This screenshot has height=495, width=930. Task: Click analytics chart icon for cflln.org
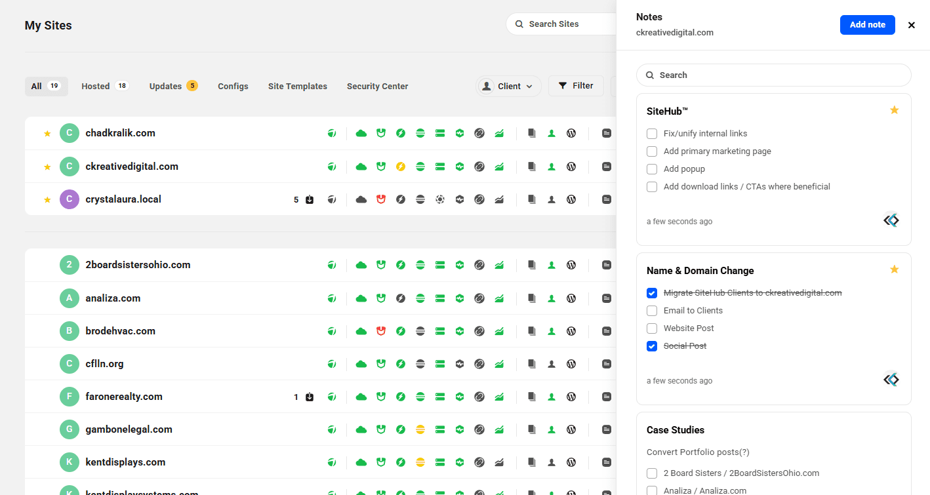click(499, 364)
